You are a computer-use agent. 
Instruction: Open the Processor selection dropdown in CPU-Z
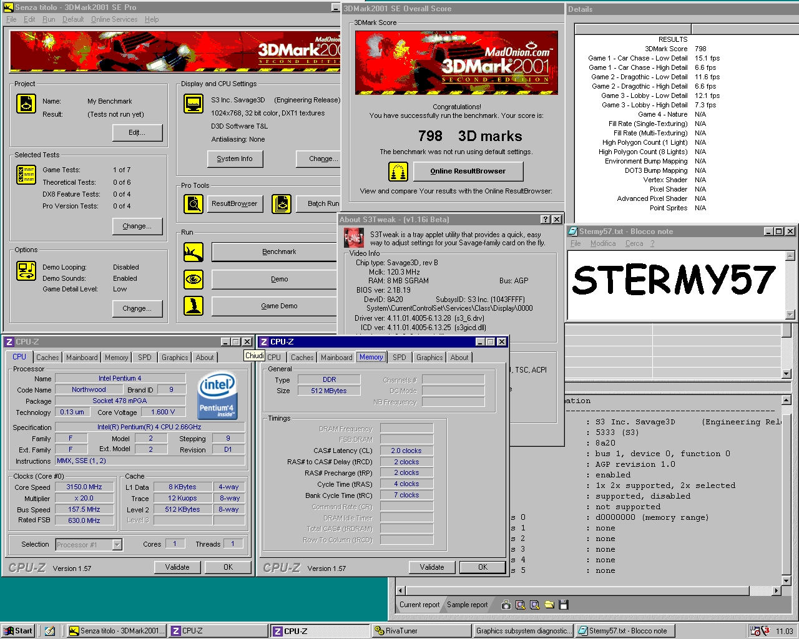click(117, 545)
